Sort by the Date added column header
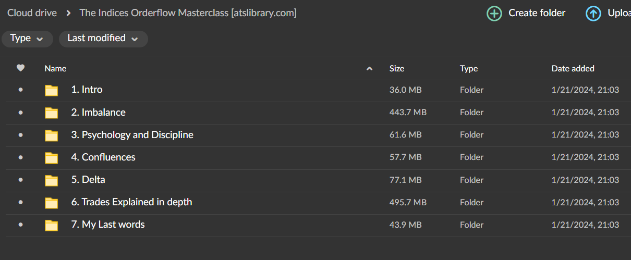 (573, 68)
